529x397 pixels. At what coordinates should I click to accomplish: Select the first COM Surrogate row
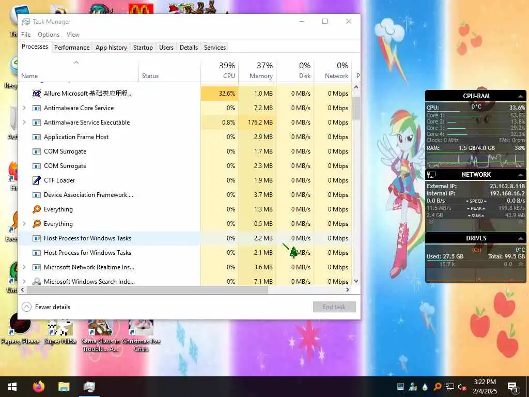pyautogui.click(x=185, y=151)
